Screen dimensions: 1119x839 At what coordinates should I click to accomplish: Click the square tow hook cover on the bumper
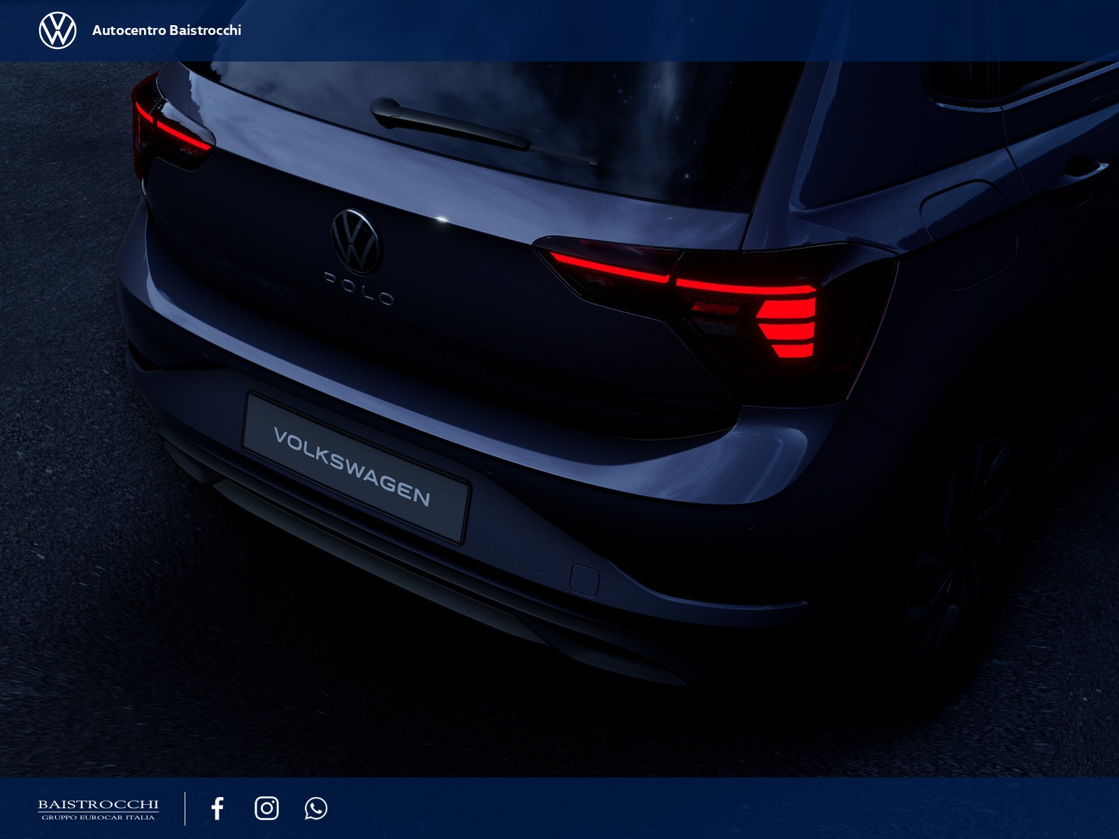coord(584,580)
